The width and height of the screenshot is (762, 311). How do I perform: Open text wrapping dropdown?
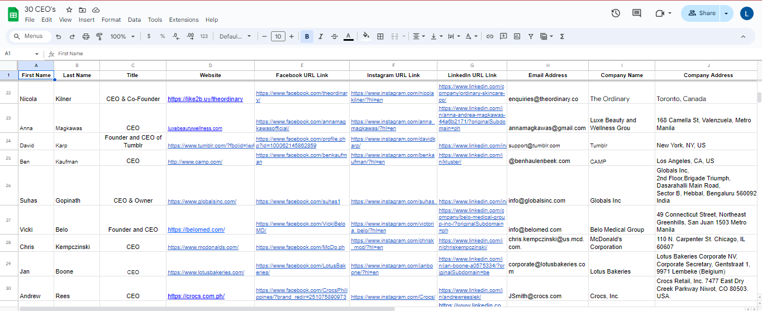[x=455, y=36]
